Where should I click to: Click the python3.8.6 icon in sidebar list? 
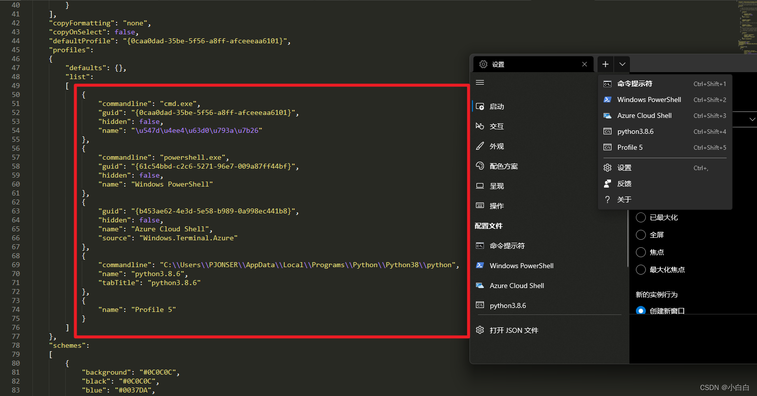(480, 305)
